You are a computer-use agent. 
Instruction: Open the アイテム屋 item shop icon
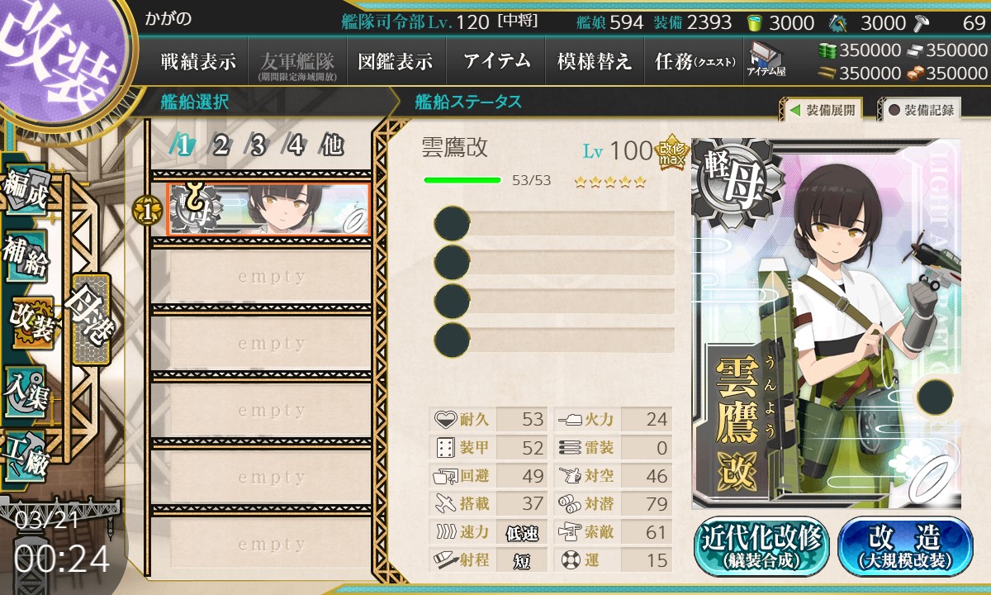click(766, 59)
